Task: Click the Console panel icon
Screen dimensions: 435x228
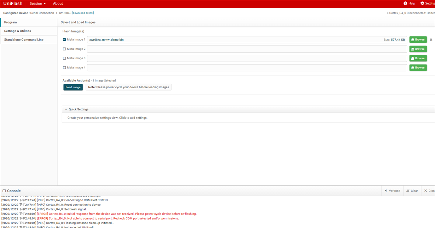Action: tap(4, 191)
